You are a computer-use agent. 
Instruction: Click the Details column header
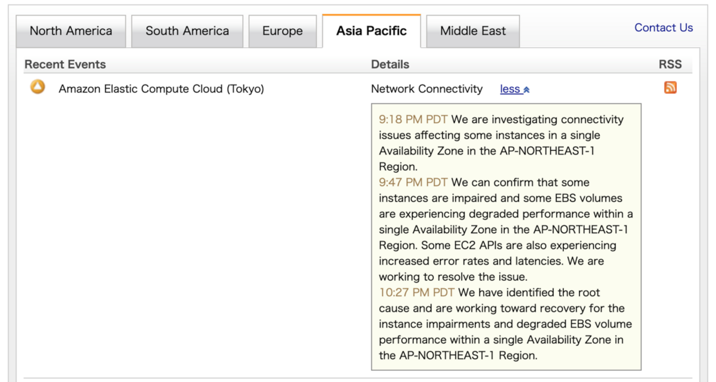pyautogui.click(x=390, y=64)
